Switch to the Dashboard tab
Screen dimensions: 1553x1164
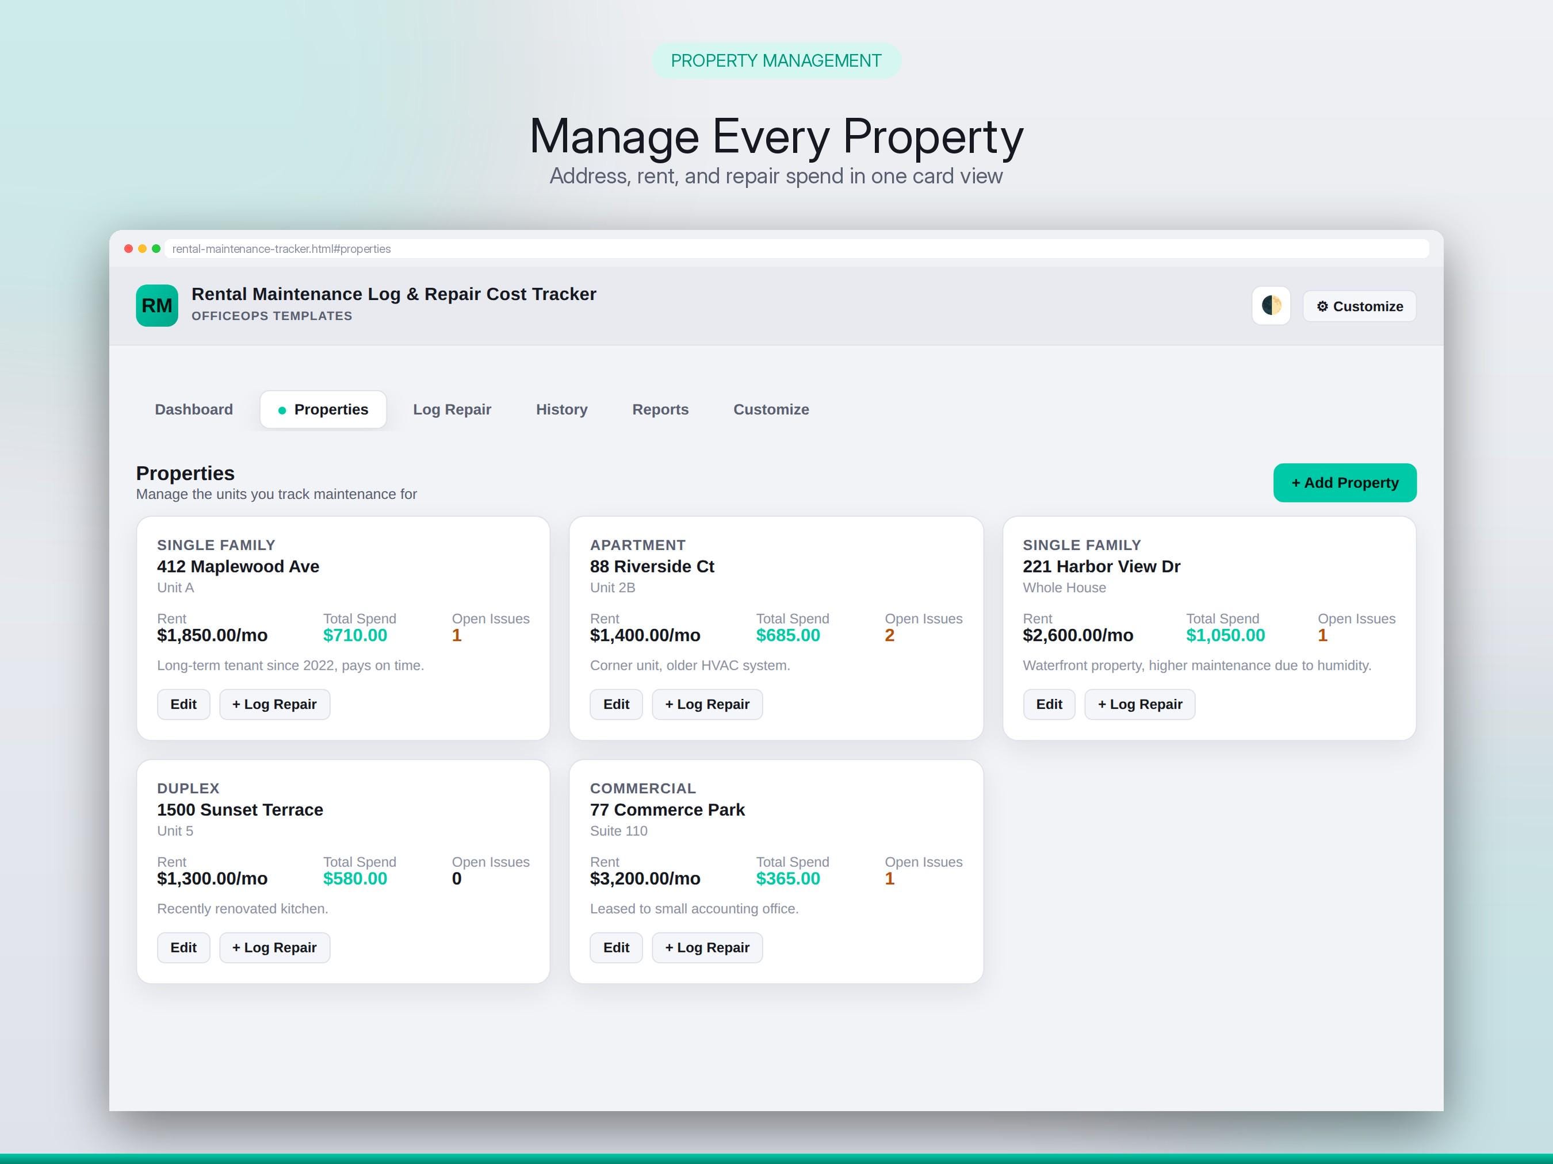[194, 409]
